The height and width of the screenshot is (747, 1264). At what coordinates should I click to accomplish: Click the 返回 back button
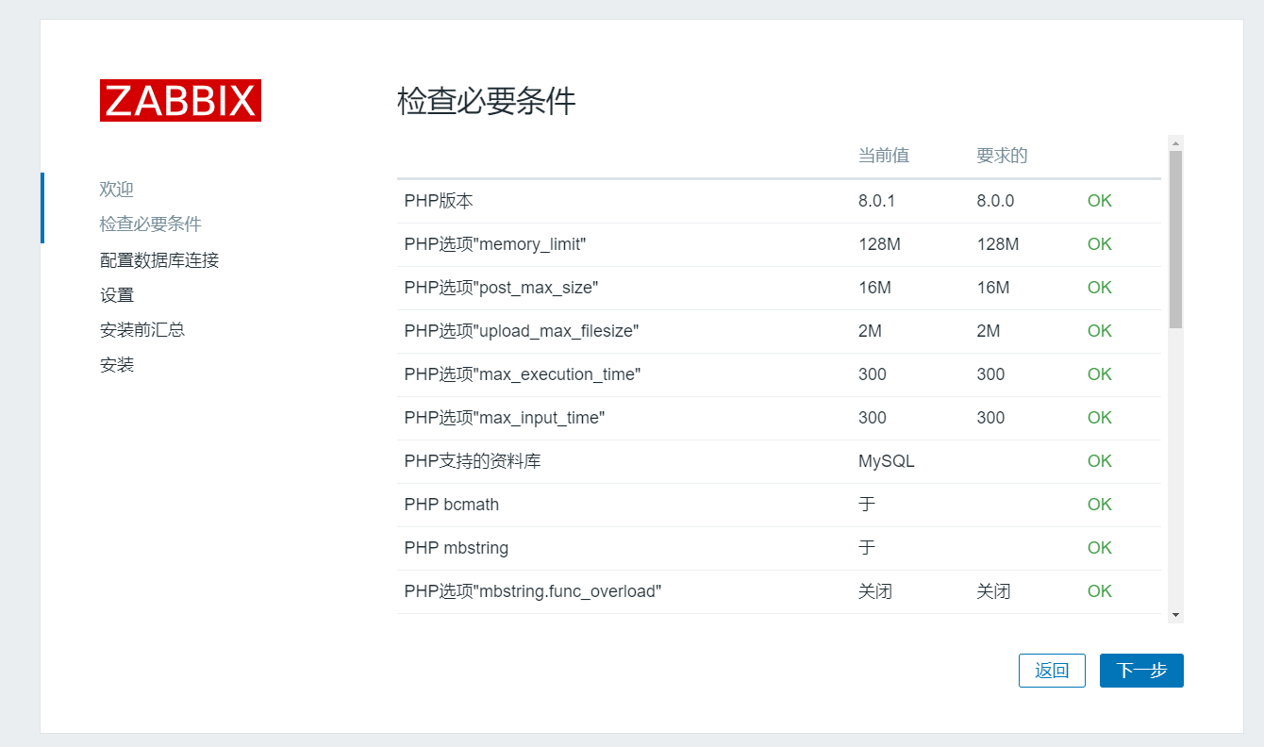tap(1052, 671)
